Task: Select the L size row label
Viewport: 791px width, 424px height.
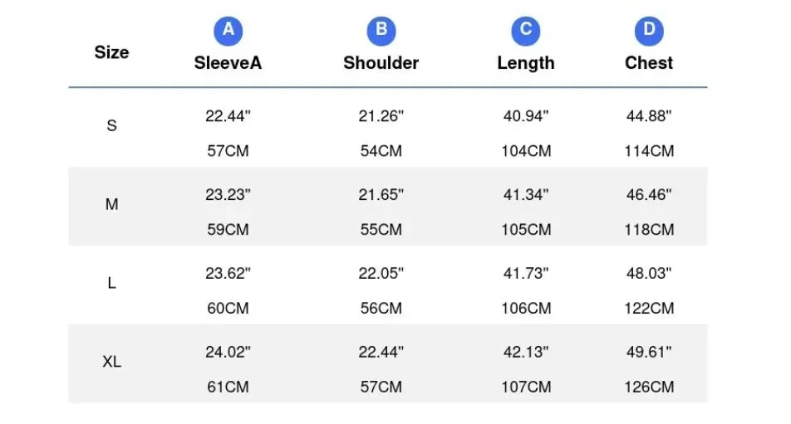Action: [x=111, y=283]
